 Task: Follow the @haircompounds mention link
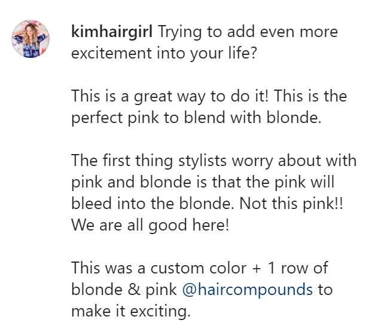pos(248,290)
